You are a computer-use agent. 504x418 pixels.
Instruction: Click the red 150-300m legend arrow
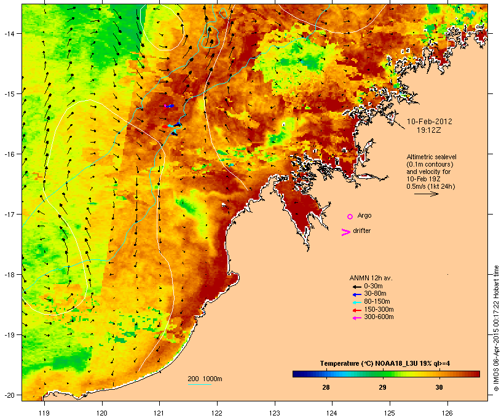point(357,310)
